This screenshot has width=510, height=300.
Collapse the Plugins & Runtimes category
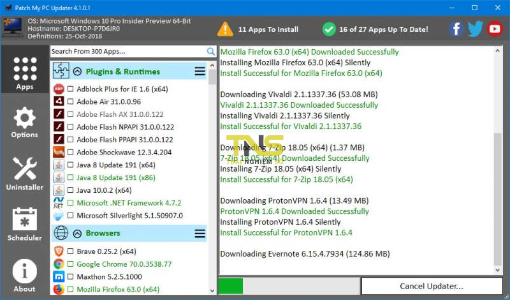click(x=77, y=71)
